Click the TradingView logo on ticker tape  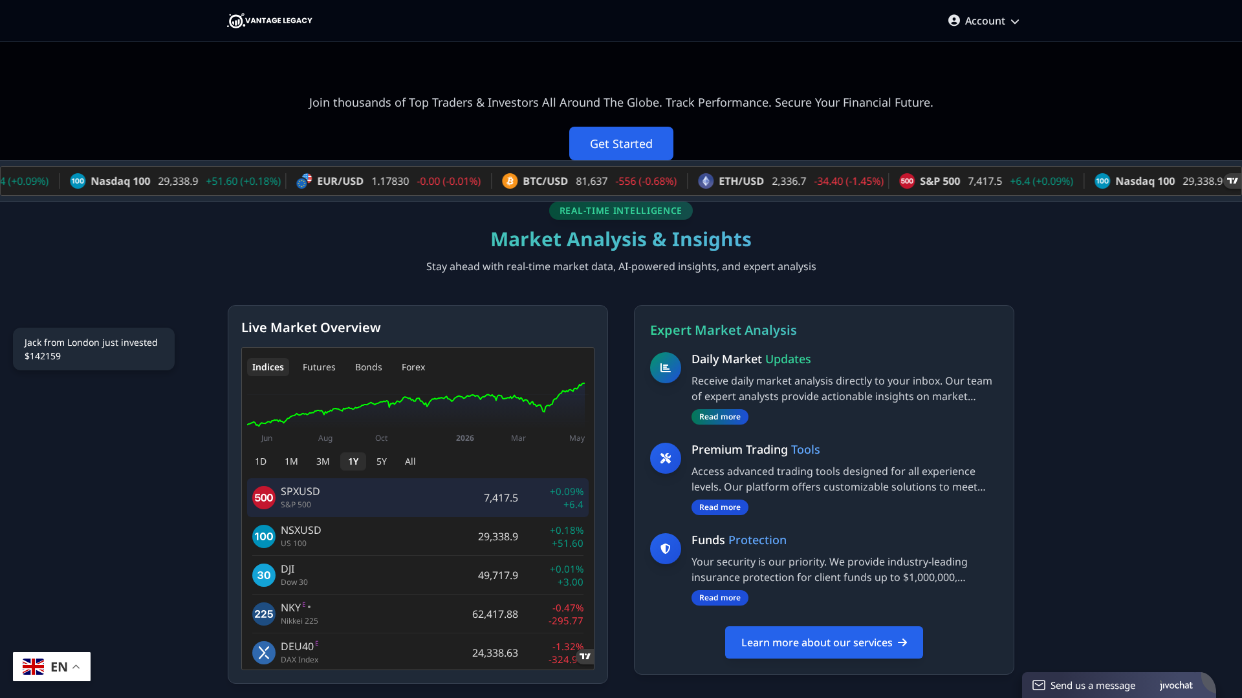click(1232, 181)
